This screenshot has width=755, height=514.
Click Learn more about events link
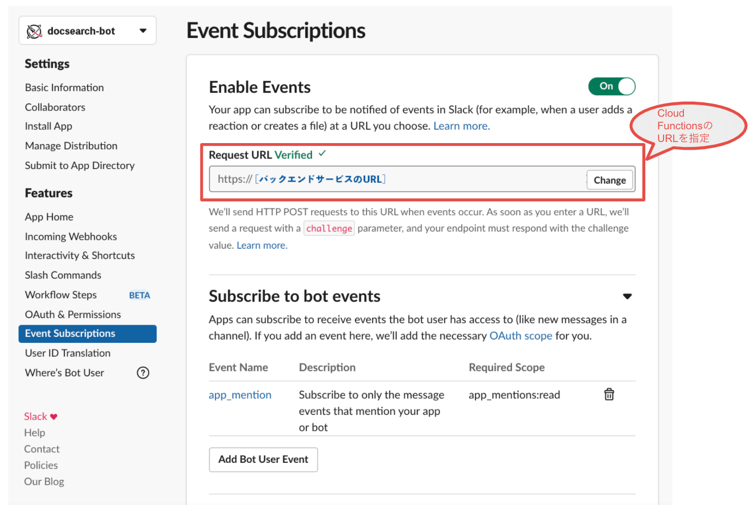pos(461,126)
